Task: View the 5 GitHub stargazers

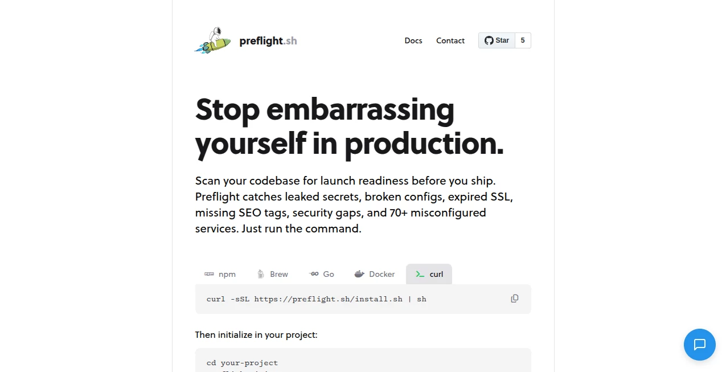Action: coord(522,40)
